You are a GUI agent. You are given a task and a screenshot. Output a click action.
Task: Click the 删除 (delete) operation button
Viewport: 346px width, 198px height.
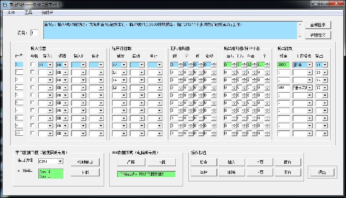(x=232, y=173)
